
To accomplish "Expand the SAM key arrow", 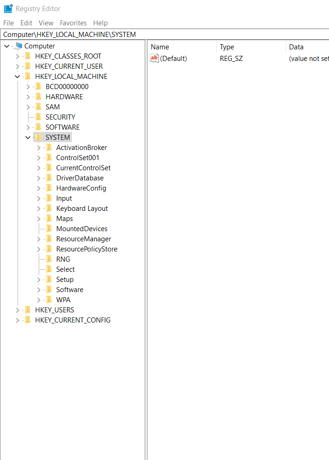I will [28, 107].
